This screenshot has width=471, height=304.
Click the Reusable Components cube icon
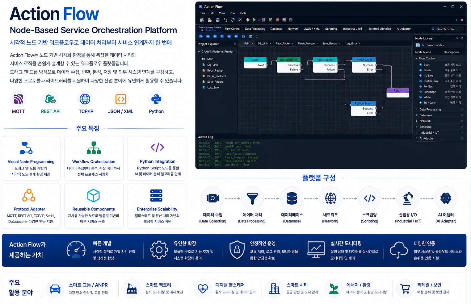(x=93, y=195)
